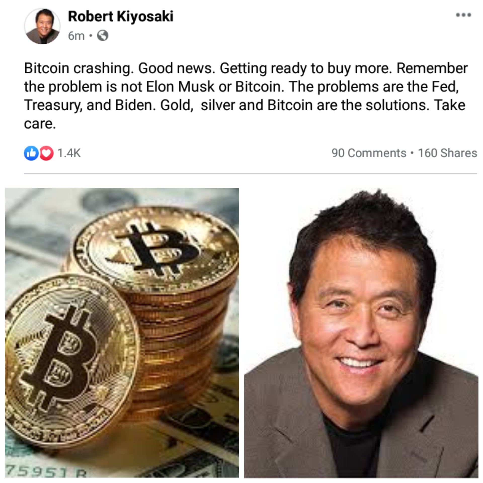View the 1.4K reactions count
Image resolution: width=483 pixels, height=483 pixels.
69,153
